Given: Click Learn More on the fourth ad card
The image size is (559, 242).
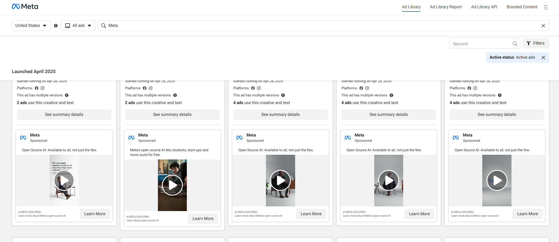Looking at the screenshot, I should point(419,214).
